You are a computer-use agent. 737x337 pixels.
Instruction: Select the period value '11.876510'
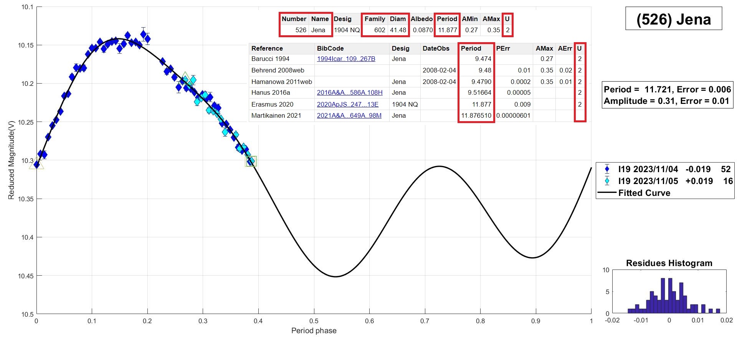[x=476, y=115]
